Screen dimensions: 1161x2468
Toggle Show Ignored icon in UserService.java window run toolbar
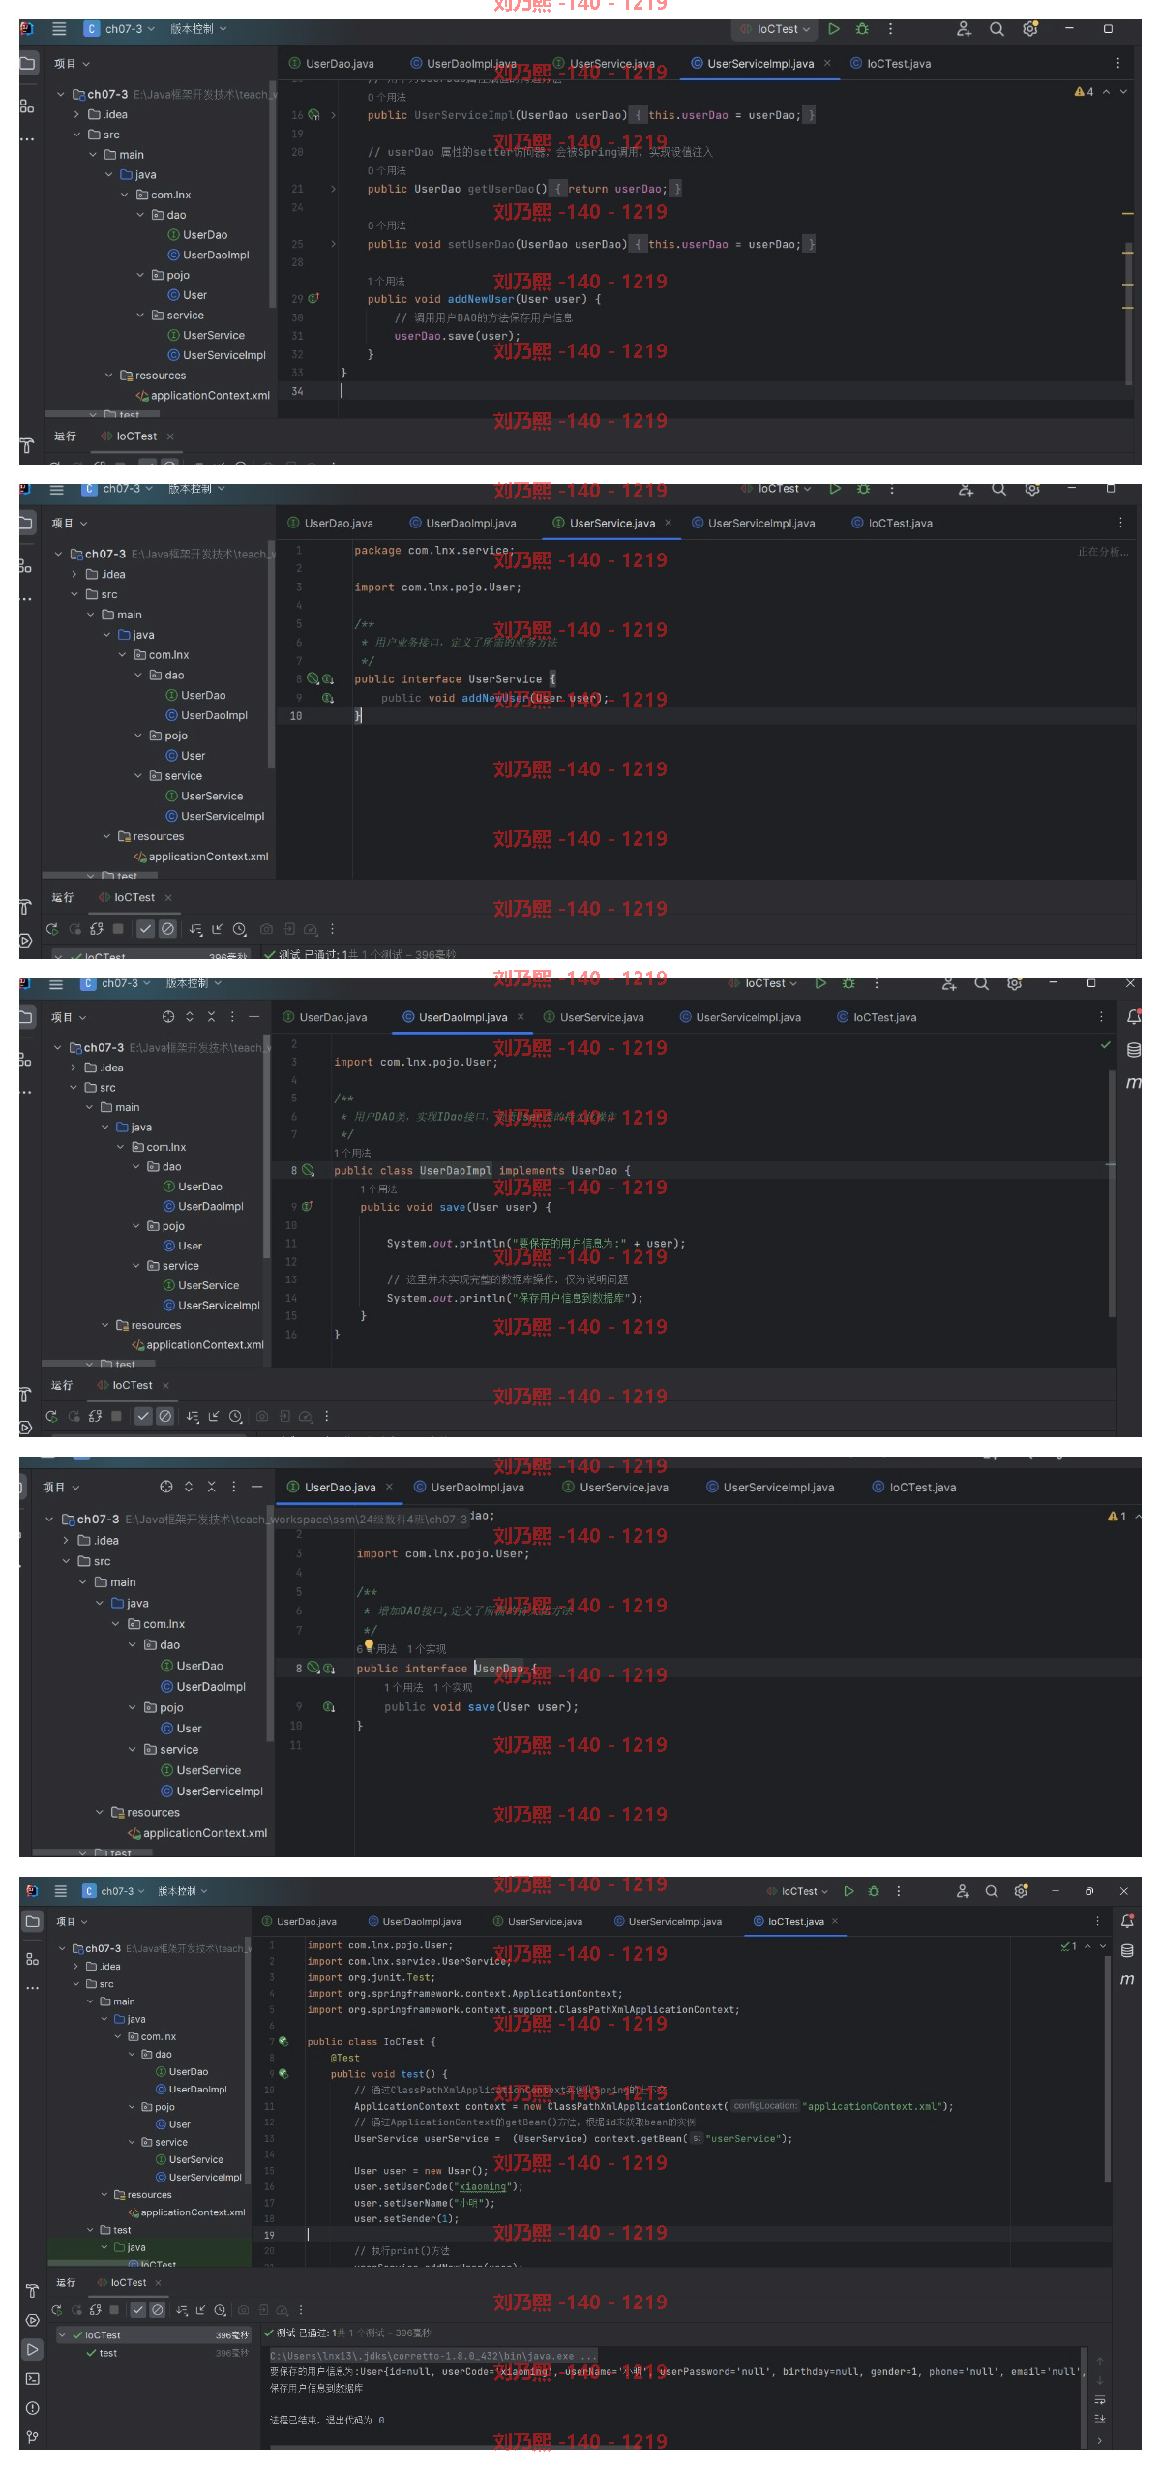pyautogui.click(x=167, y=929)
